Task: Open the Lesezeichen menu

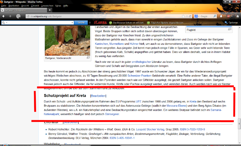Action: [46, 6]
